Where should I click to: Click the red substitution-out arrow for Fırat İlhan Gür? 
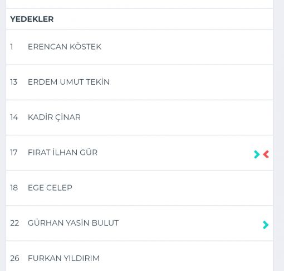coord(266,154)
